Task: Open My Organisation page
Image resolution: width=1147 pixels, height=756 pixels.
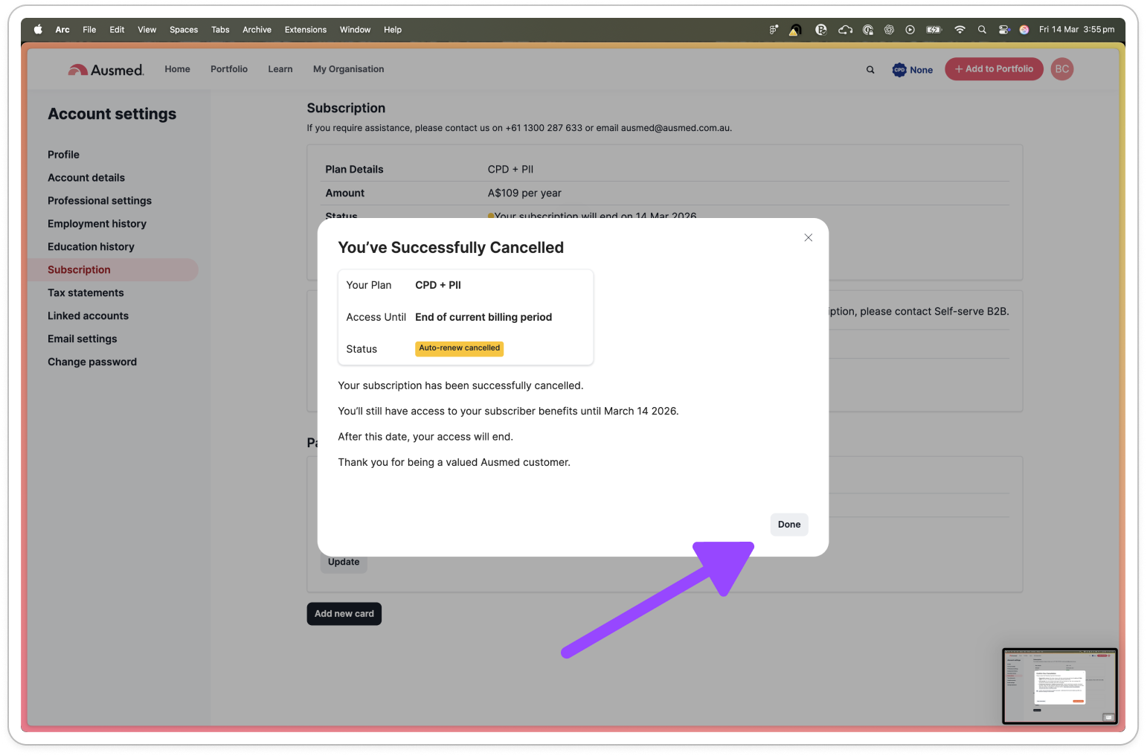Action: point(348,69)
